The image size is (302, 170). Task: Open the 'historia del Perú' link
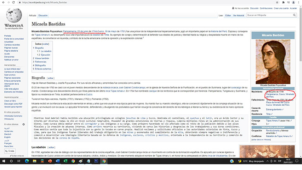(219, 31)
